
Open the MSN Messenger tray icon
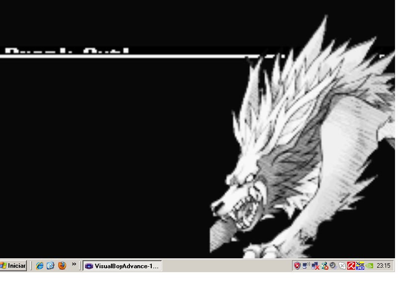click(x=324, y=266)
